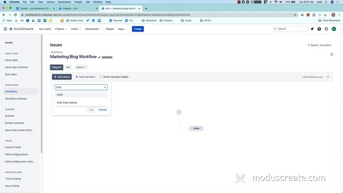Open Time tracking in the sidebar
Viewport: 343px width, 193px height.
13,179
